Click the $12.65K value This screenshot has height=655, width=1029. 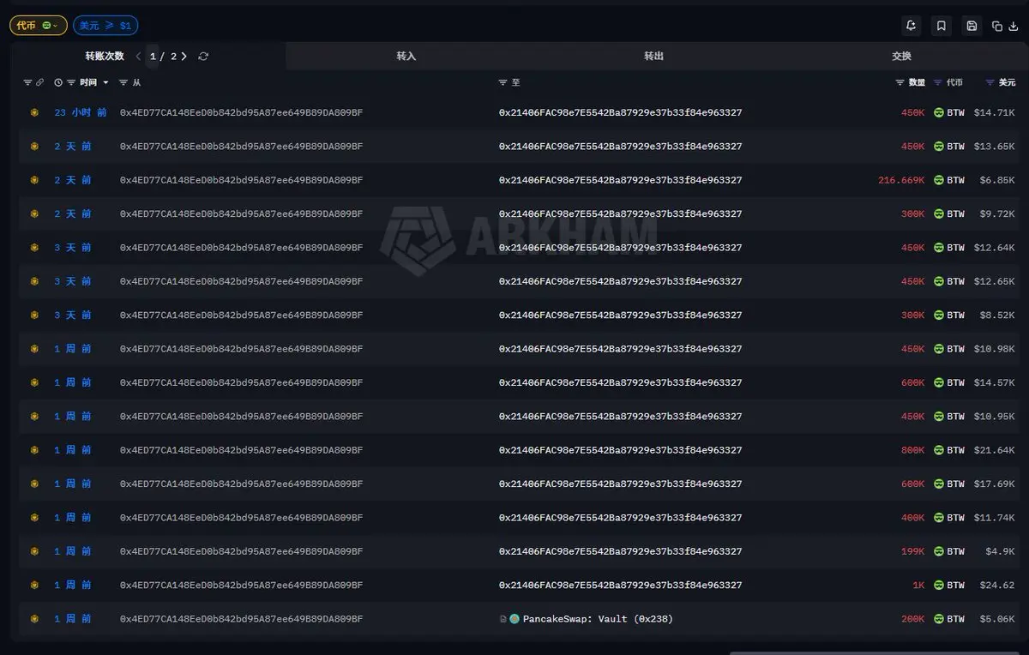pos(994,281)
